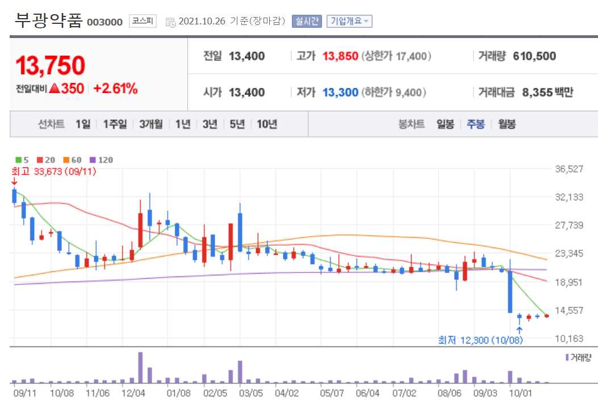Click the 시가 value 13,400
The height and width of the screenshot is (407, 598).
pos(246,92)
